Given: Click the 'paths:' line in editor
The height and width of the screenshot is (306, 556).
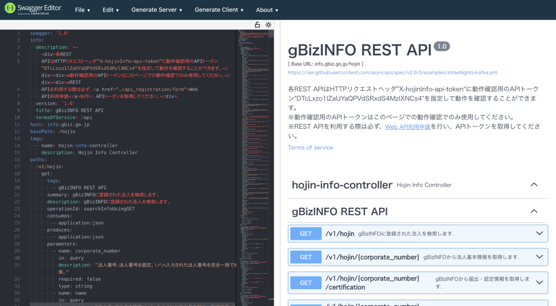Looking at the screenshot, I should click(38, 159).
